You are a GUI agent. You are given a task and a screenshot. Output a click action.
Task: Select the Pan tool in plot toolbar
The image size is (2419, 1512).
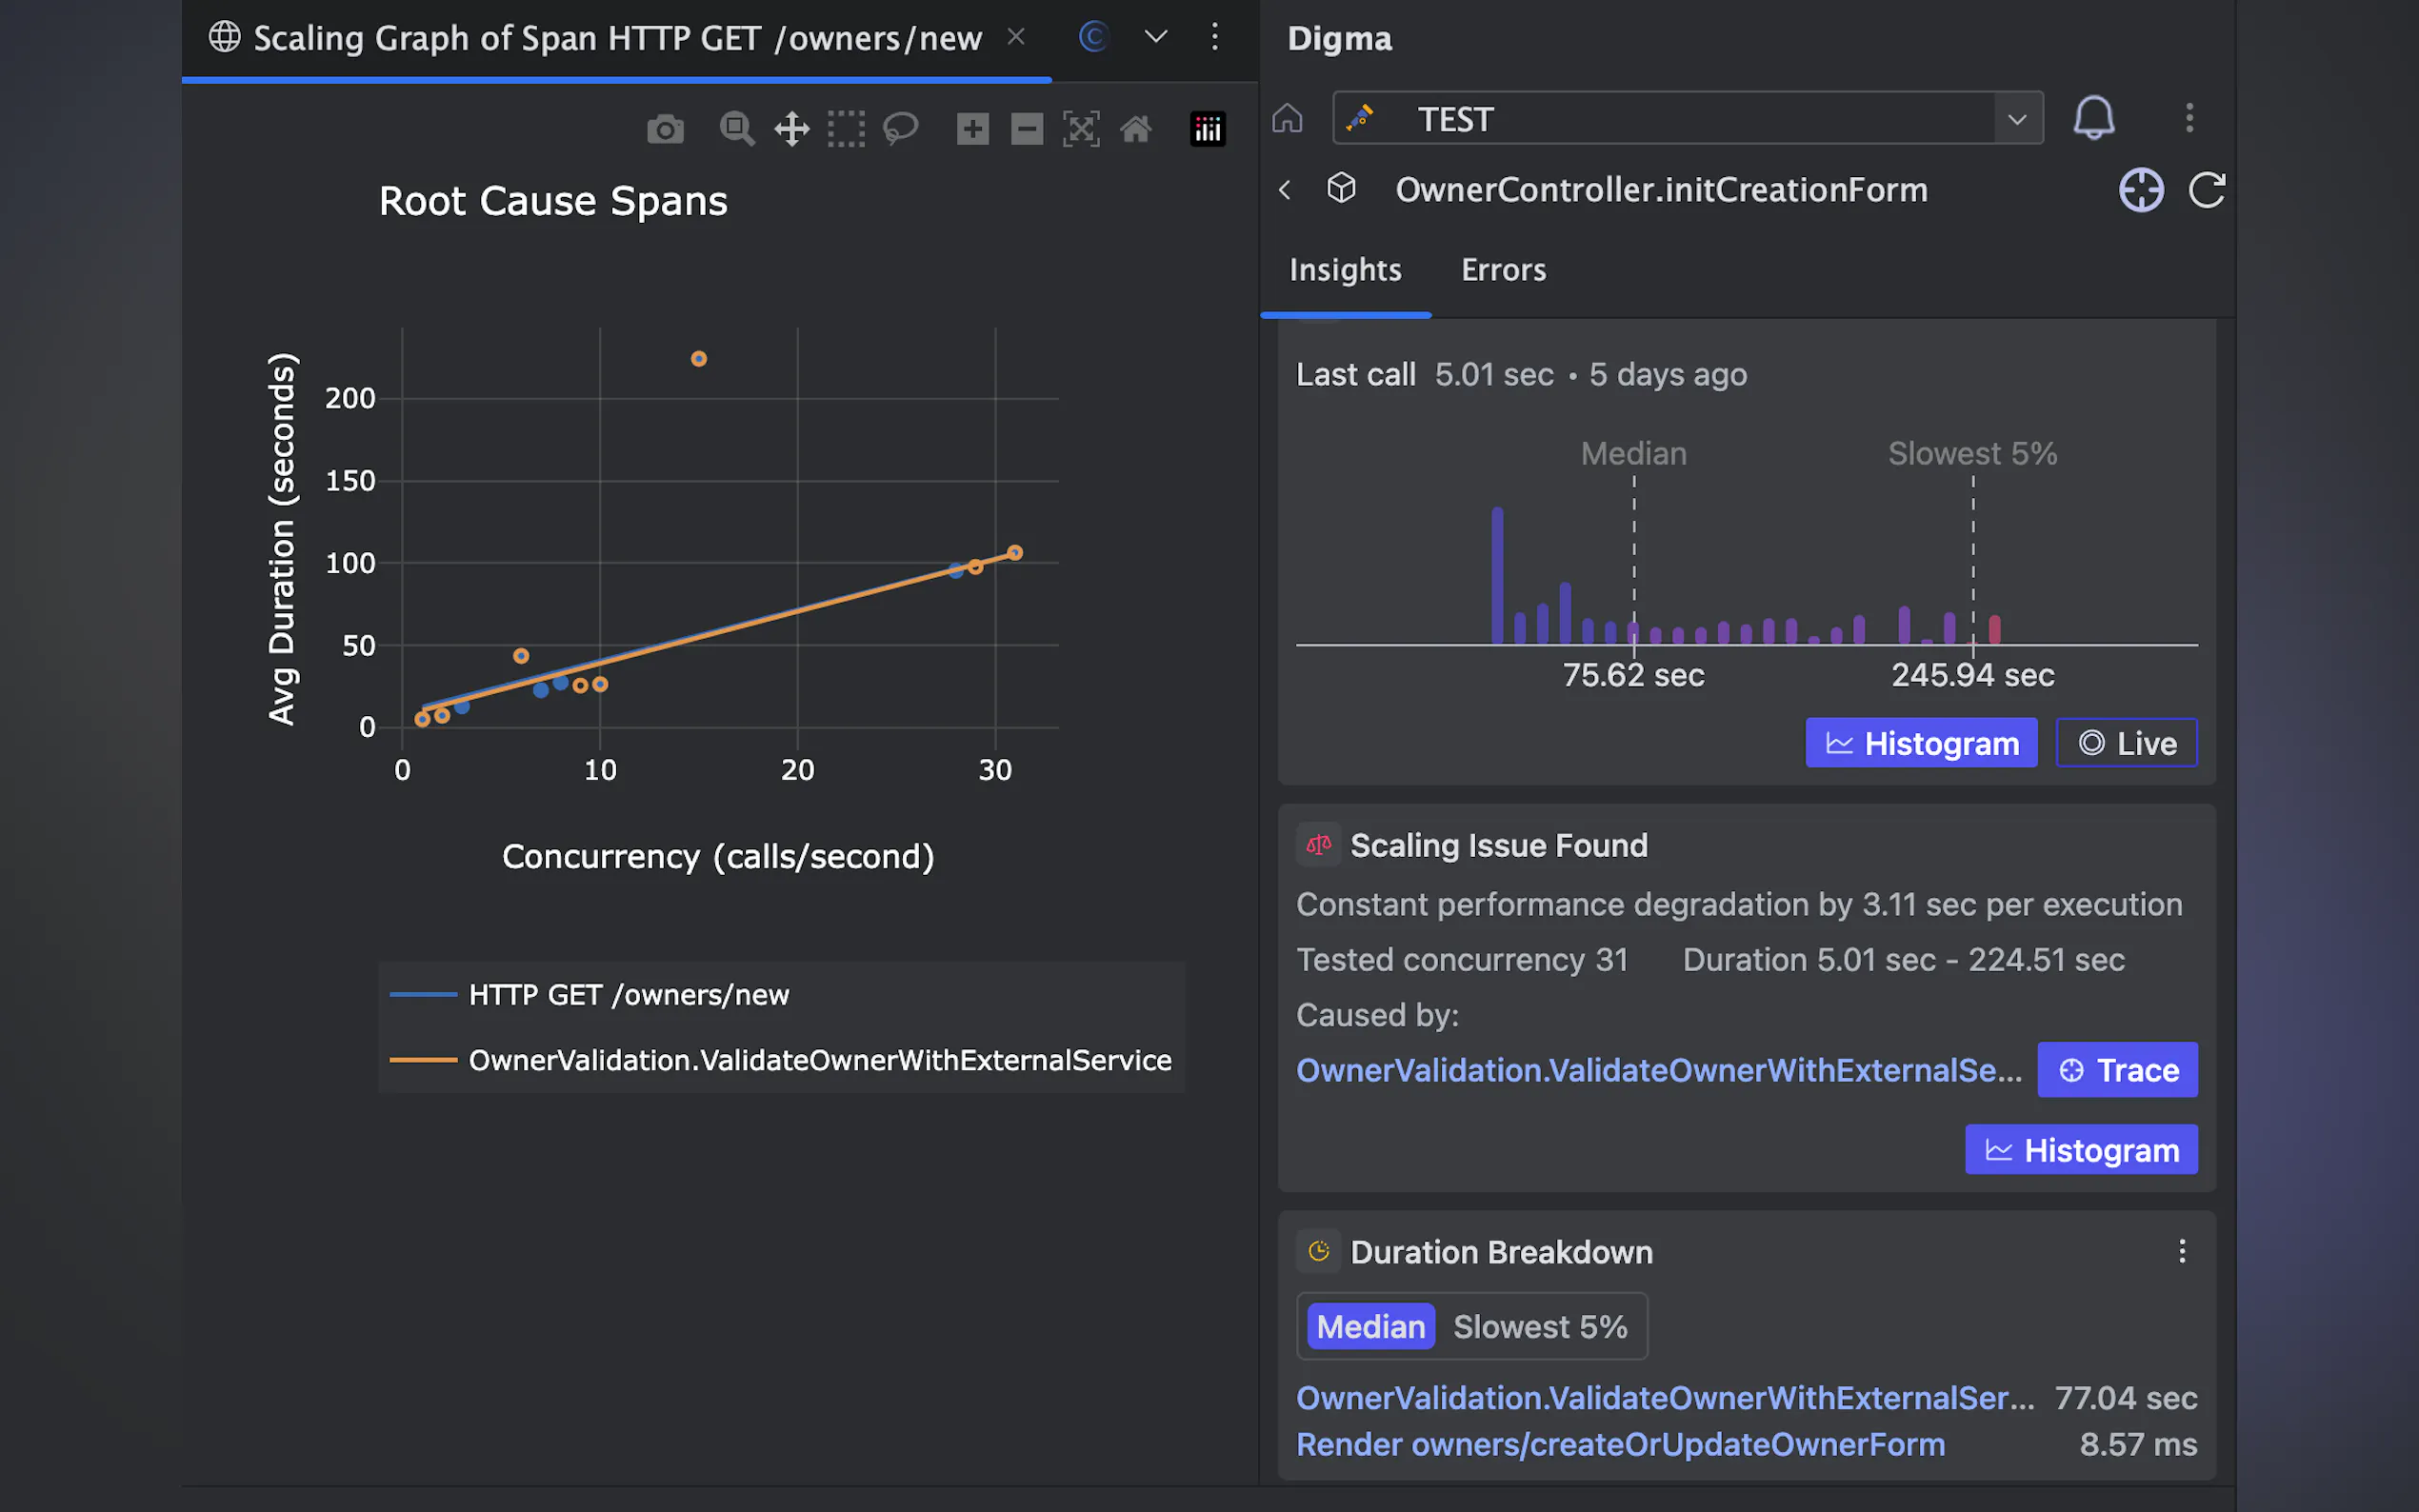[x=791, y=130]
